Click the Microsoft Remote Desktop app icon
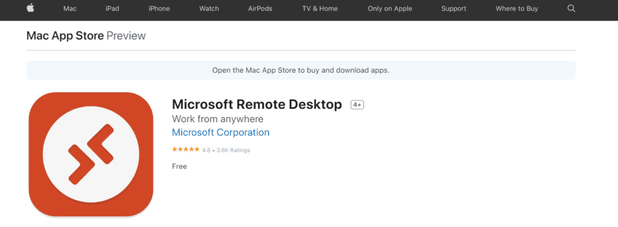Screen dimensions: 618x227 pyautogui.click(x=91, y=154)
